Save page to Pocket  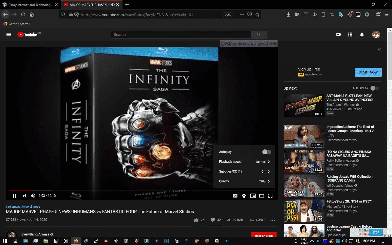pos(250,14)
